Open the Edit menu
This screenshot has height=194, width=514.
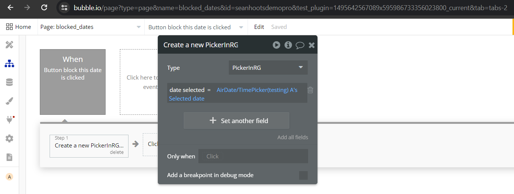(259, 27)
